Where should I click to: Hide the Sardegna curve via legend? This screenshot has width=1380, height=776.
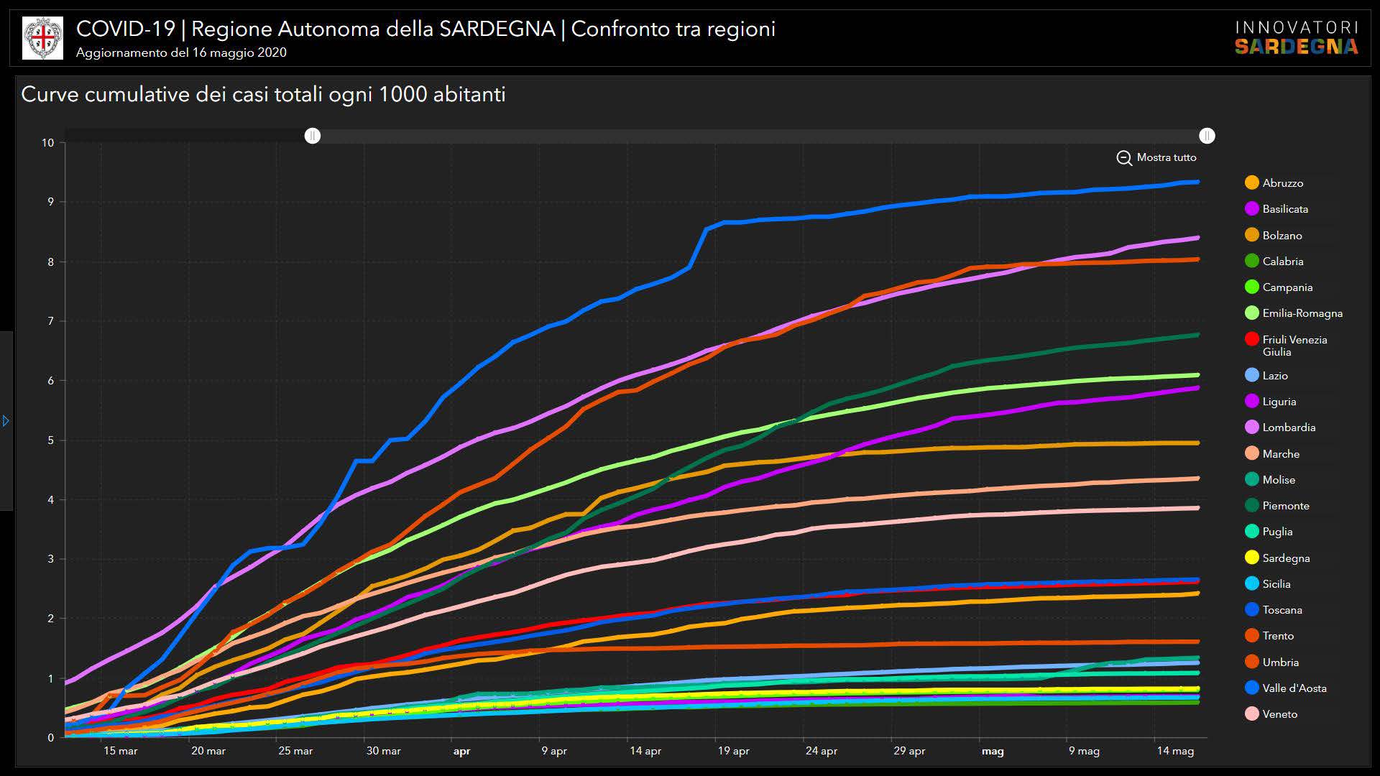(1285, 558)
